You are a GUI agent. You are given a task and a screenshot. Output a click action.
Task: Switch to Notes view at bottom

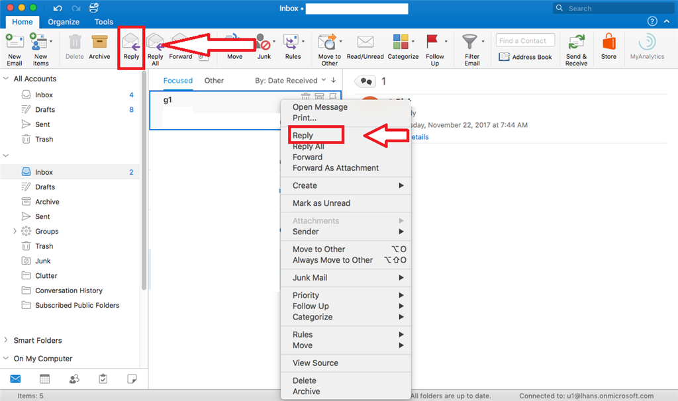132,379
